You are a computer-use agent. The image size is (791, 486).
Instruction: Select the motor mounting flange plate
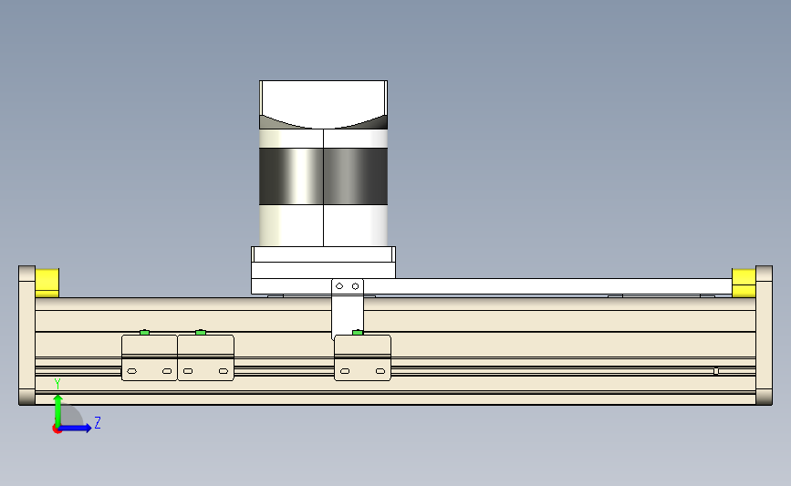323,263
